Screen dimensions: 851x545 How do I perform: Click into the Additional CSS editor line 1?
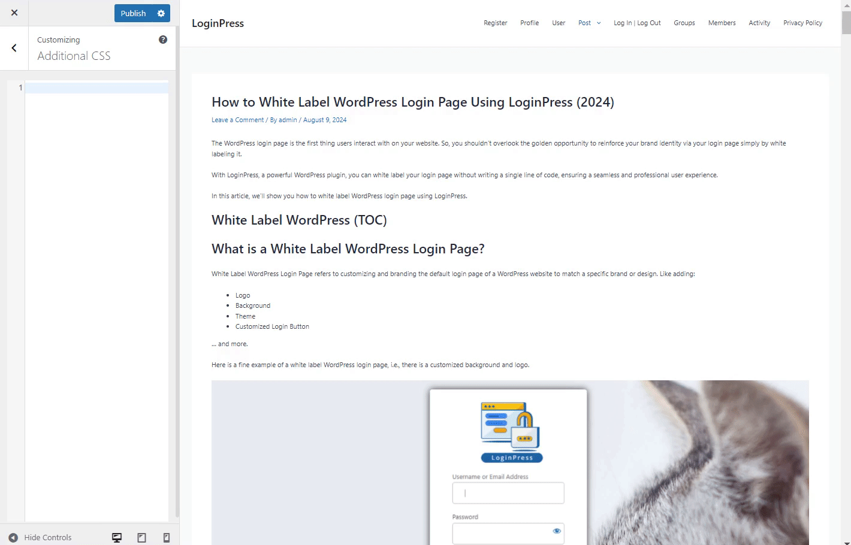(x=96, y=87)
